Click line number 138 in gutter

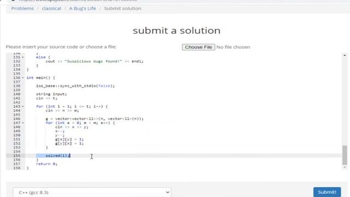17,86
